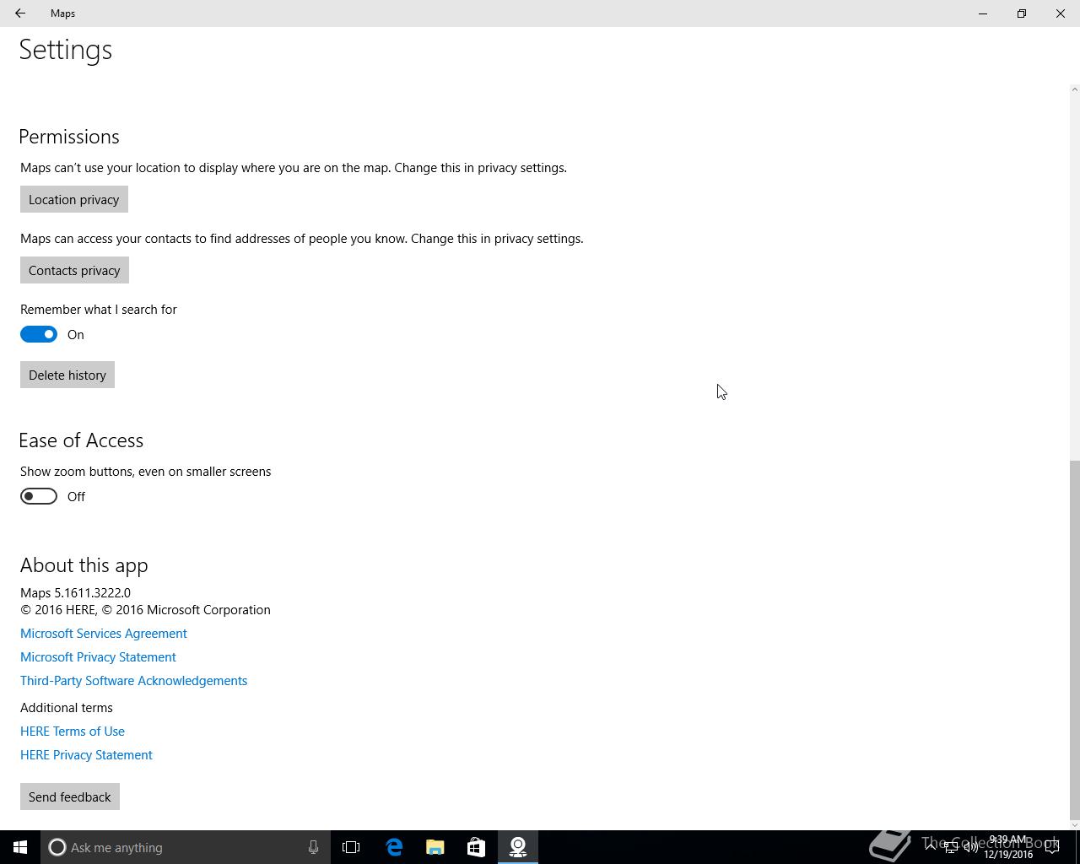Open Microsoft Services Agreement link

click(104, 633)
